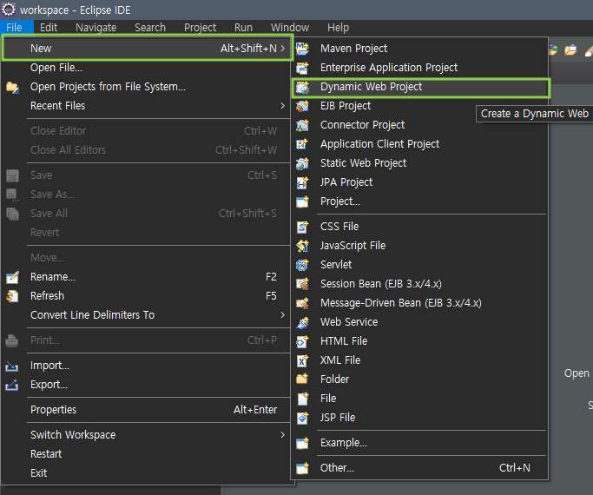Click the Export icon in File menu

click(12, 385)
